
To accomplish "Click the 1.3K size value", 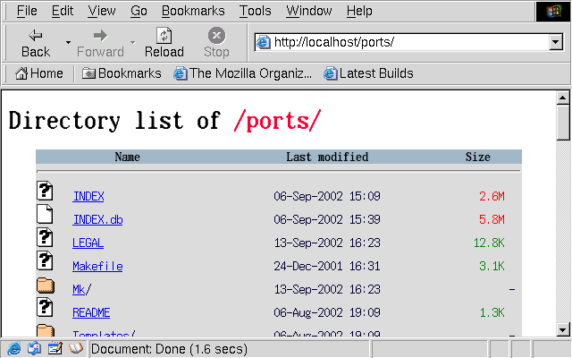I will (492, 313).
